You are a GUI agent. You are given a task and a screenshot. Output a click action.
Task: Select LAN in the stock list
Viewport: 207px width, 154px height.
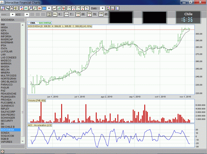click(x=3, y=54)
